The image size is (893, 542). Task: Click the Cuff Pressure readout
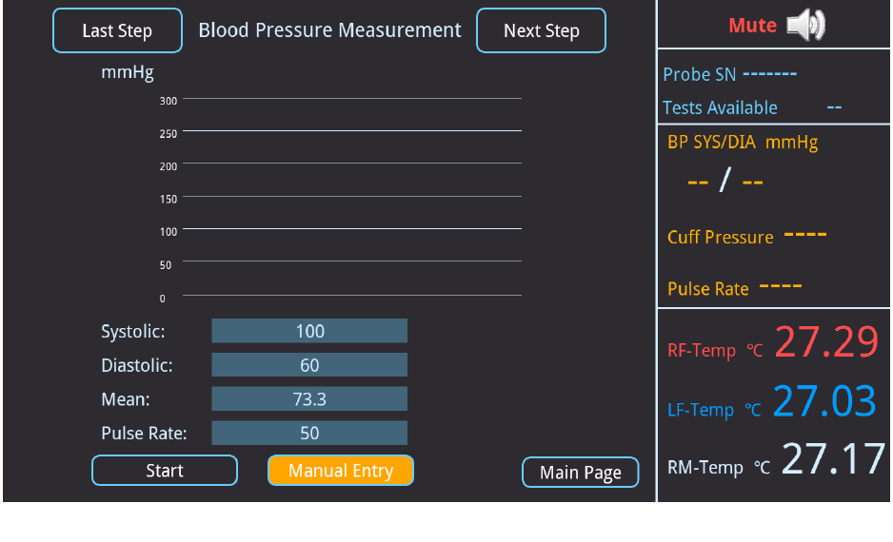pyautogui.click(x=804, y=235)
